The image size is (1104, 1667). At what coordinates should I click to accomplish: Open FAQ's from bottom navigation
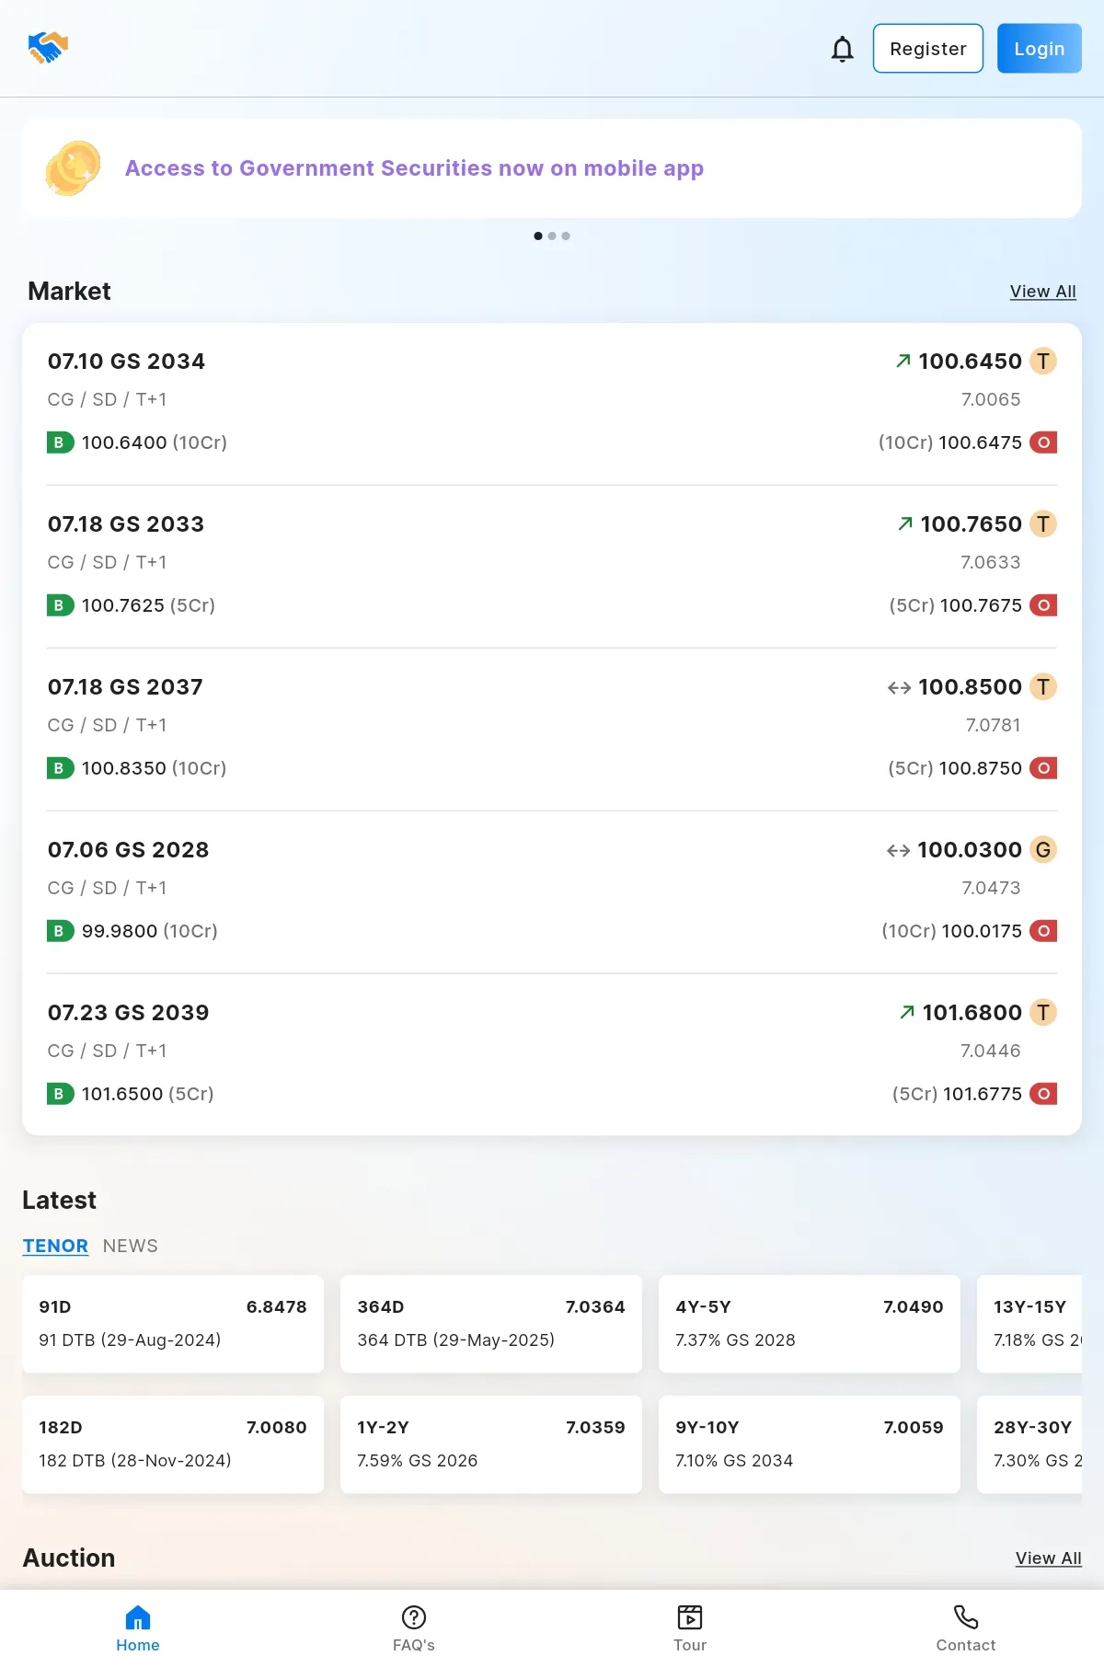pos(414,1629)
